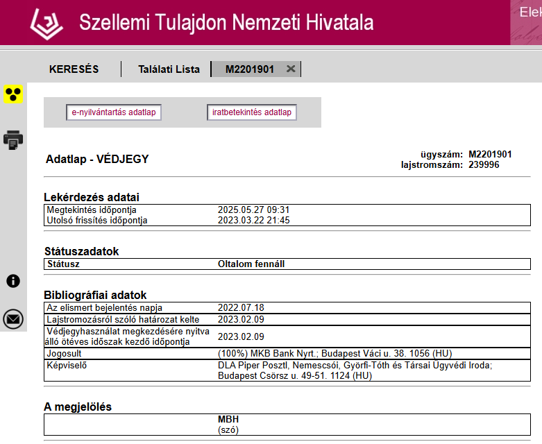Click viewing time 2025.05.27 09:31
This screenshot has height=444, width=542.
coord(254,210)
